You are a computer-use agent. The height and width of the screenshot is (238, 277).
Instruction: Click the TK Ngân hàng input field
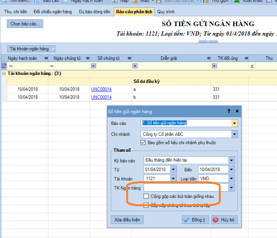185,188
